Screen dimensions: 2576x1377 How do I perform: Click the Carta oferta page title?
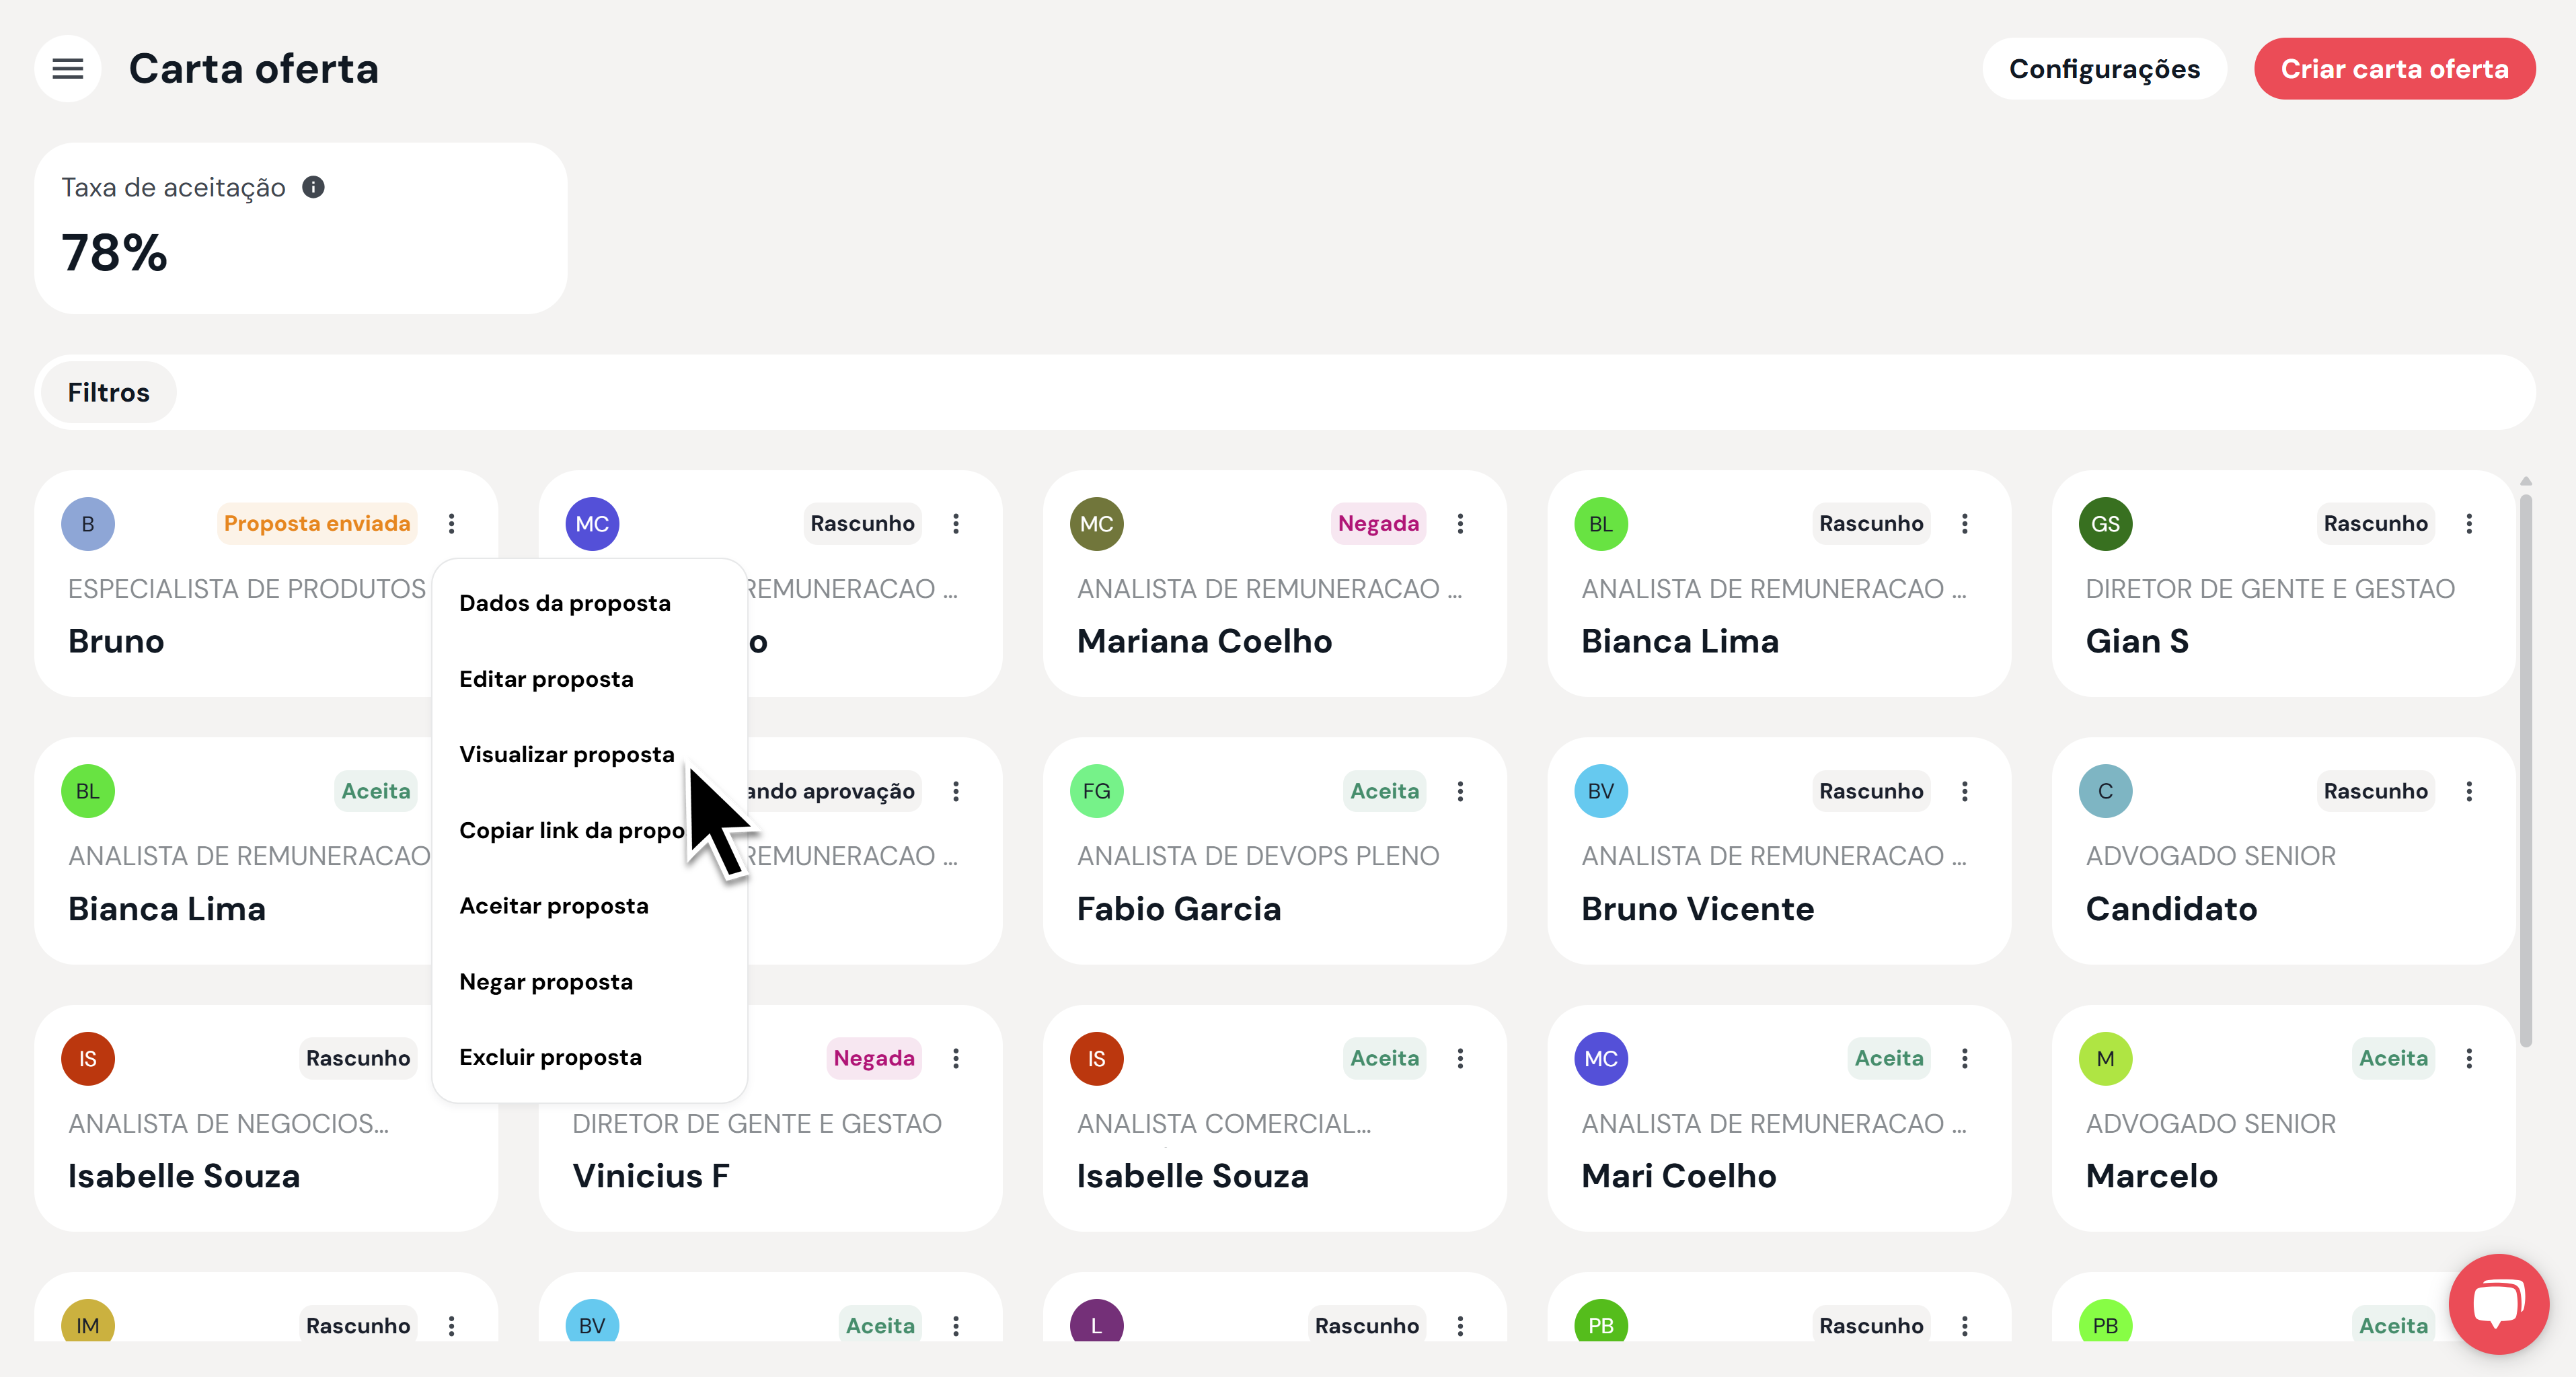pyautogui.click(x=254, y=69)
